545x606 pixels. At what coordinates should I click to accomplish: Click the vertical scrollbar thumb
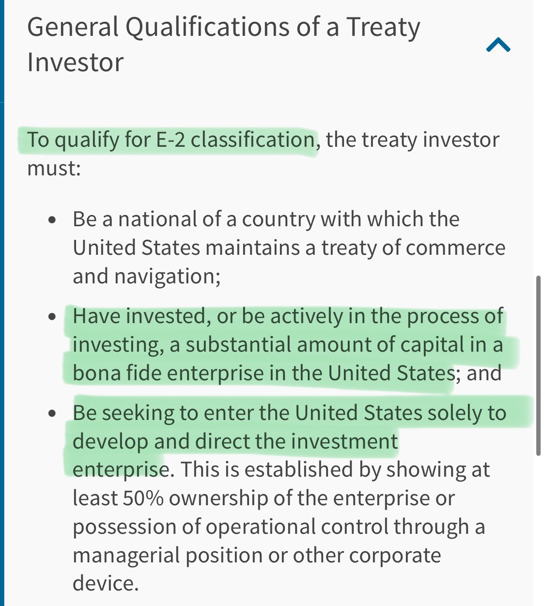point(538,366)
